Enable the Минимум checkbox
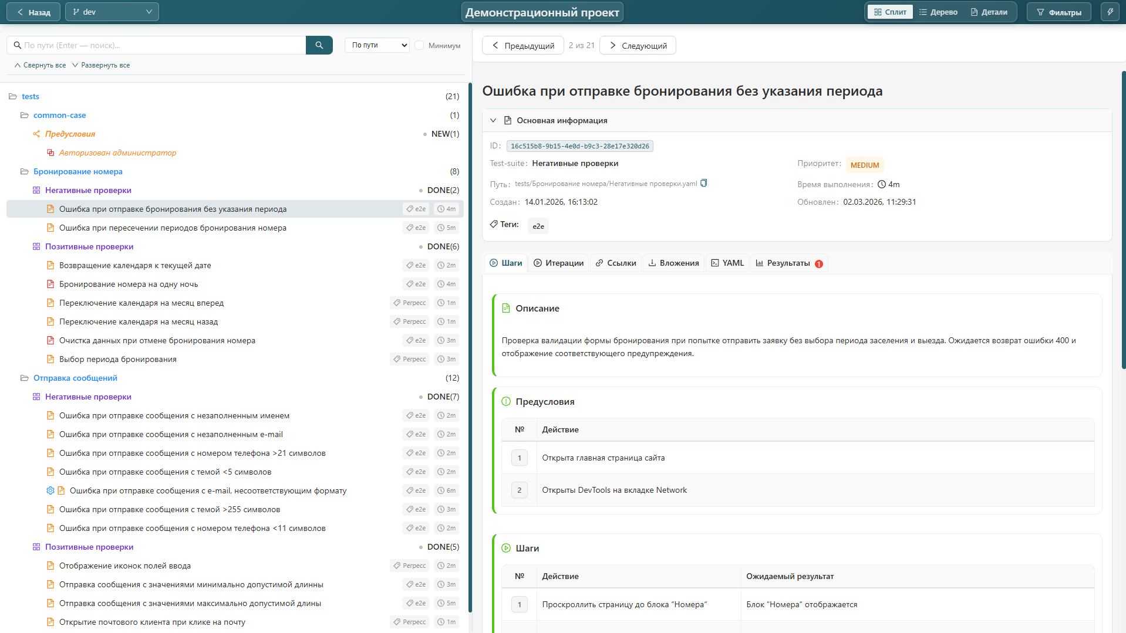 tap(419, 45)
